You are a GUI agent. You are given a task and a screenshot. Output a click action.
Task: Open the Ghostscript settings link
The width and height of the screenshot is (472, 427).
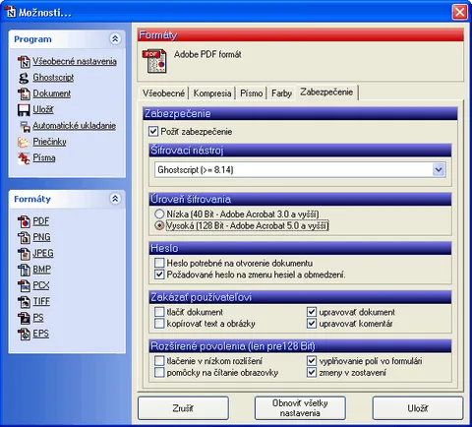53,78
